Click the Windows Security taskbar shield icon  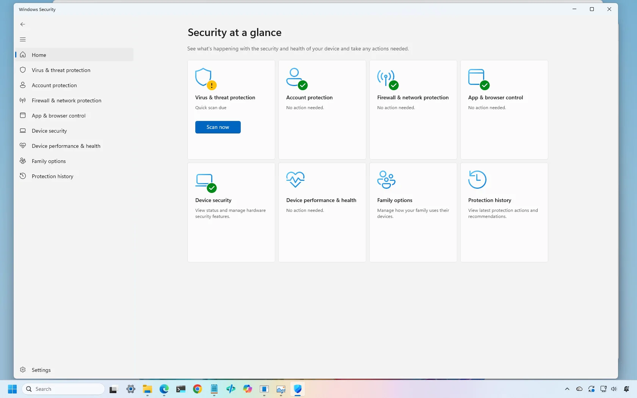(x=298, y=389)
